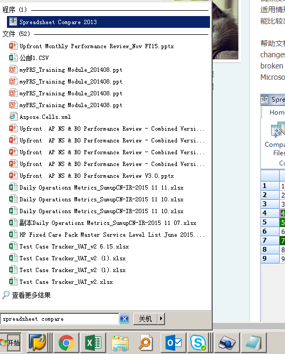
Task: Click the cat photo thumbnail behind the menu
Action: [x=226, y=29]
